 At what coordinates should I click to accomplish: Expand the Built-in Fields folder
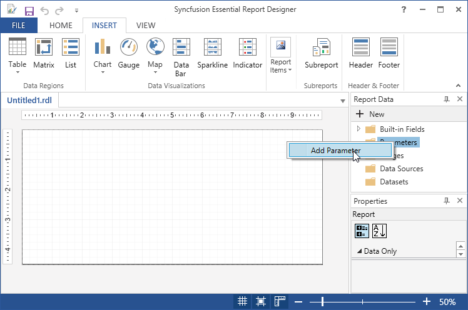point(359,129)
